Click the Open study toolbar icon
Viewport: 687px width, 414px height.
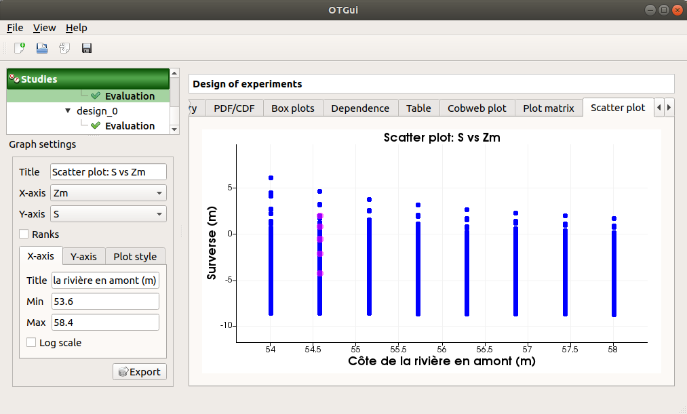click(x=42, y=48)
